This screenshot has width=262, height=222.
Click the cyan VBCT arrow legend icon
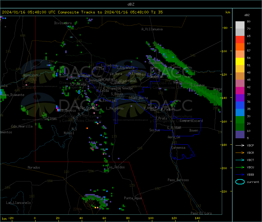[x=240, y=160]
